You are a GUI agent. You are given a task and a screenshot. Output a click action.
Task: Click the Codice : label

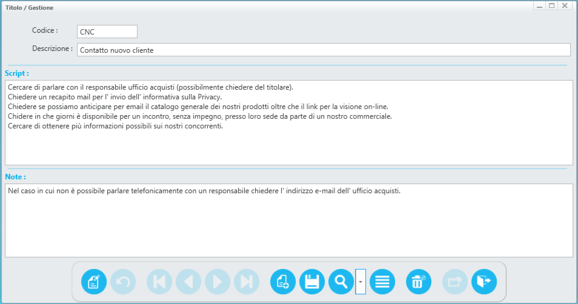(x=45, y=30)
